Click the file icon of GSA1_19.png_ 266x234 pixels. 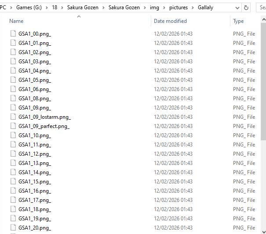pos(13,218)
